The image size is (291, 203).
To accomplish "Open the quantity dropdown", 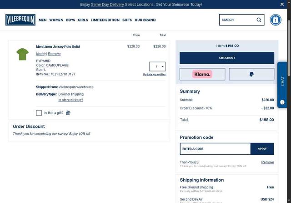I will click(x=157, y=66).
